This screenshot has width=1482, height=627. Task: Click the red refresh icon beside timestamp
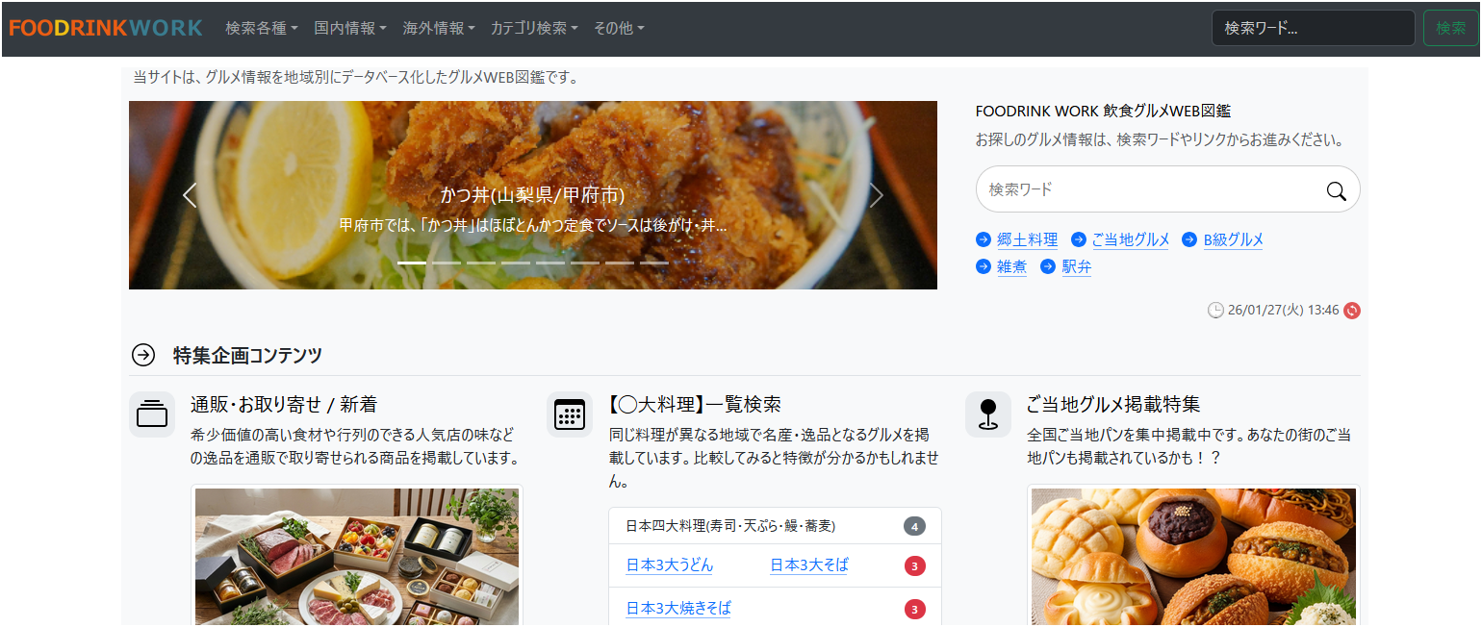(1352, 310)
